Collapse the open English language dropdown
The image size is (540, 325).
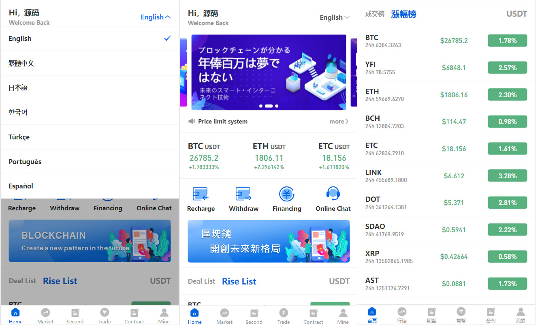pos(156,17)
